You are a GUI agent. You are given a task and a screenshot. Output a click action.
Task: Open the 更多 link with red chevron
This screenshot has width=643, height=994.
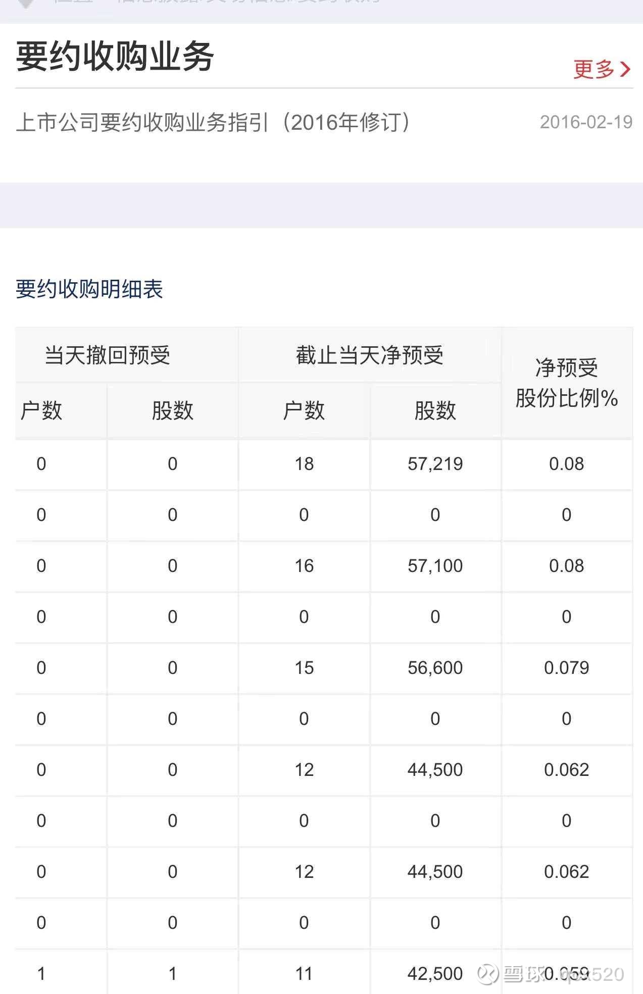(602, 69)
